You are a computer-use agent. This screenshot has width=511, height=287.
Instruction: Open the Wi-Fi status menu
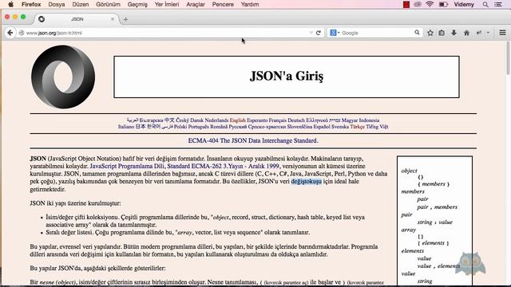[x=430, y=4]
